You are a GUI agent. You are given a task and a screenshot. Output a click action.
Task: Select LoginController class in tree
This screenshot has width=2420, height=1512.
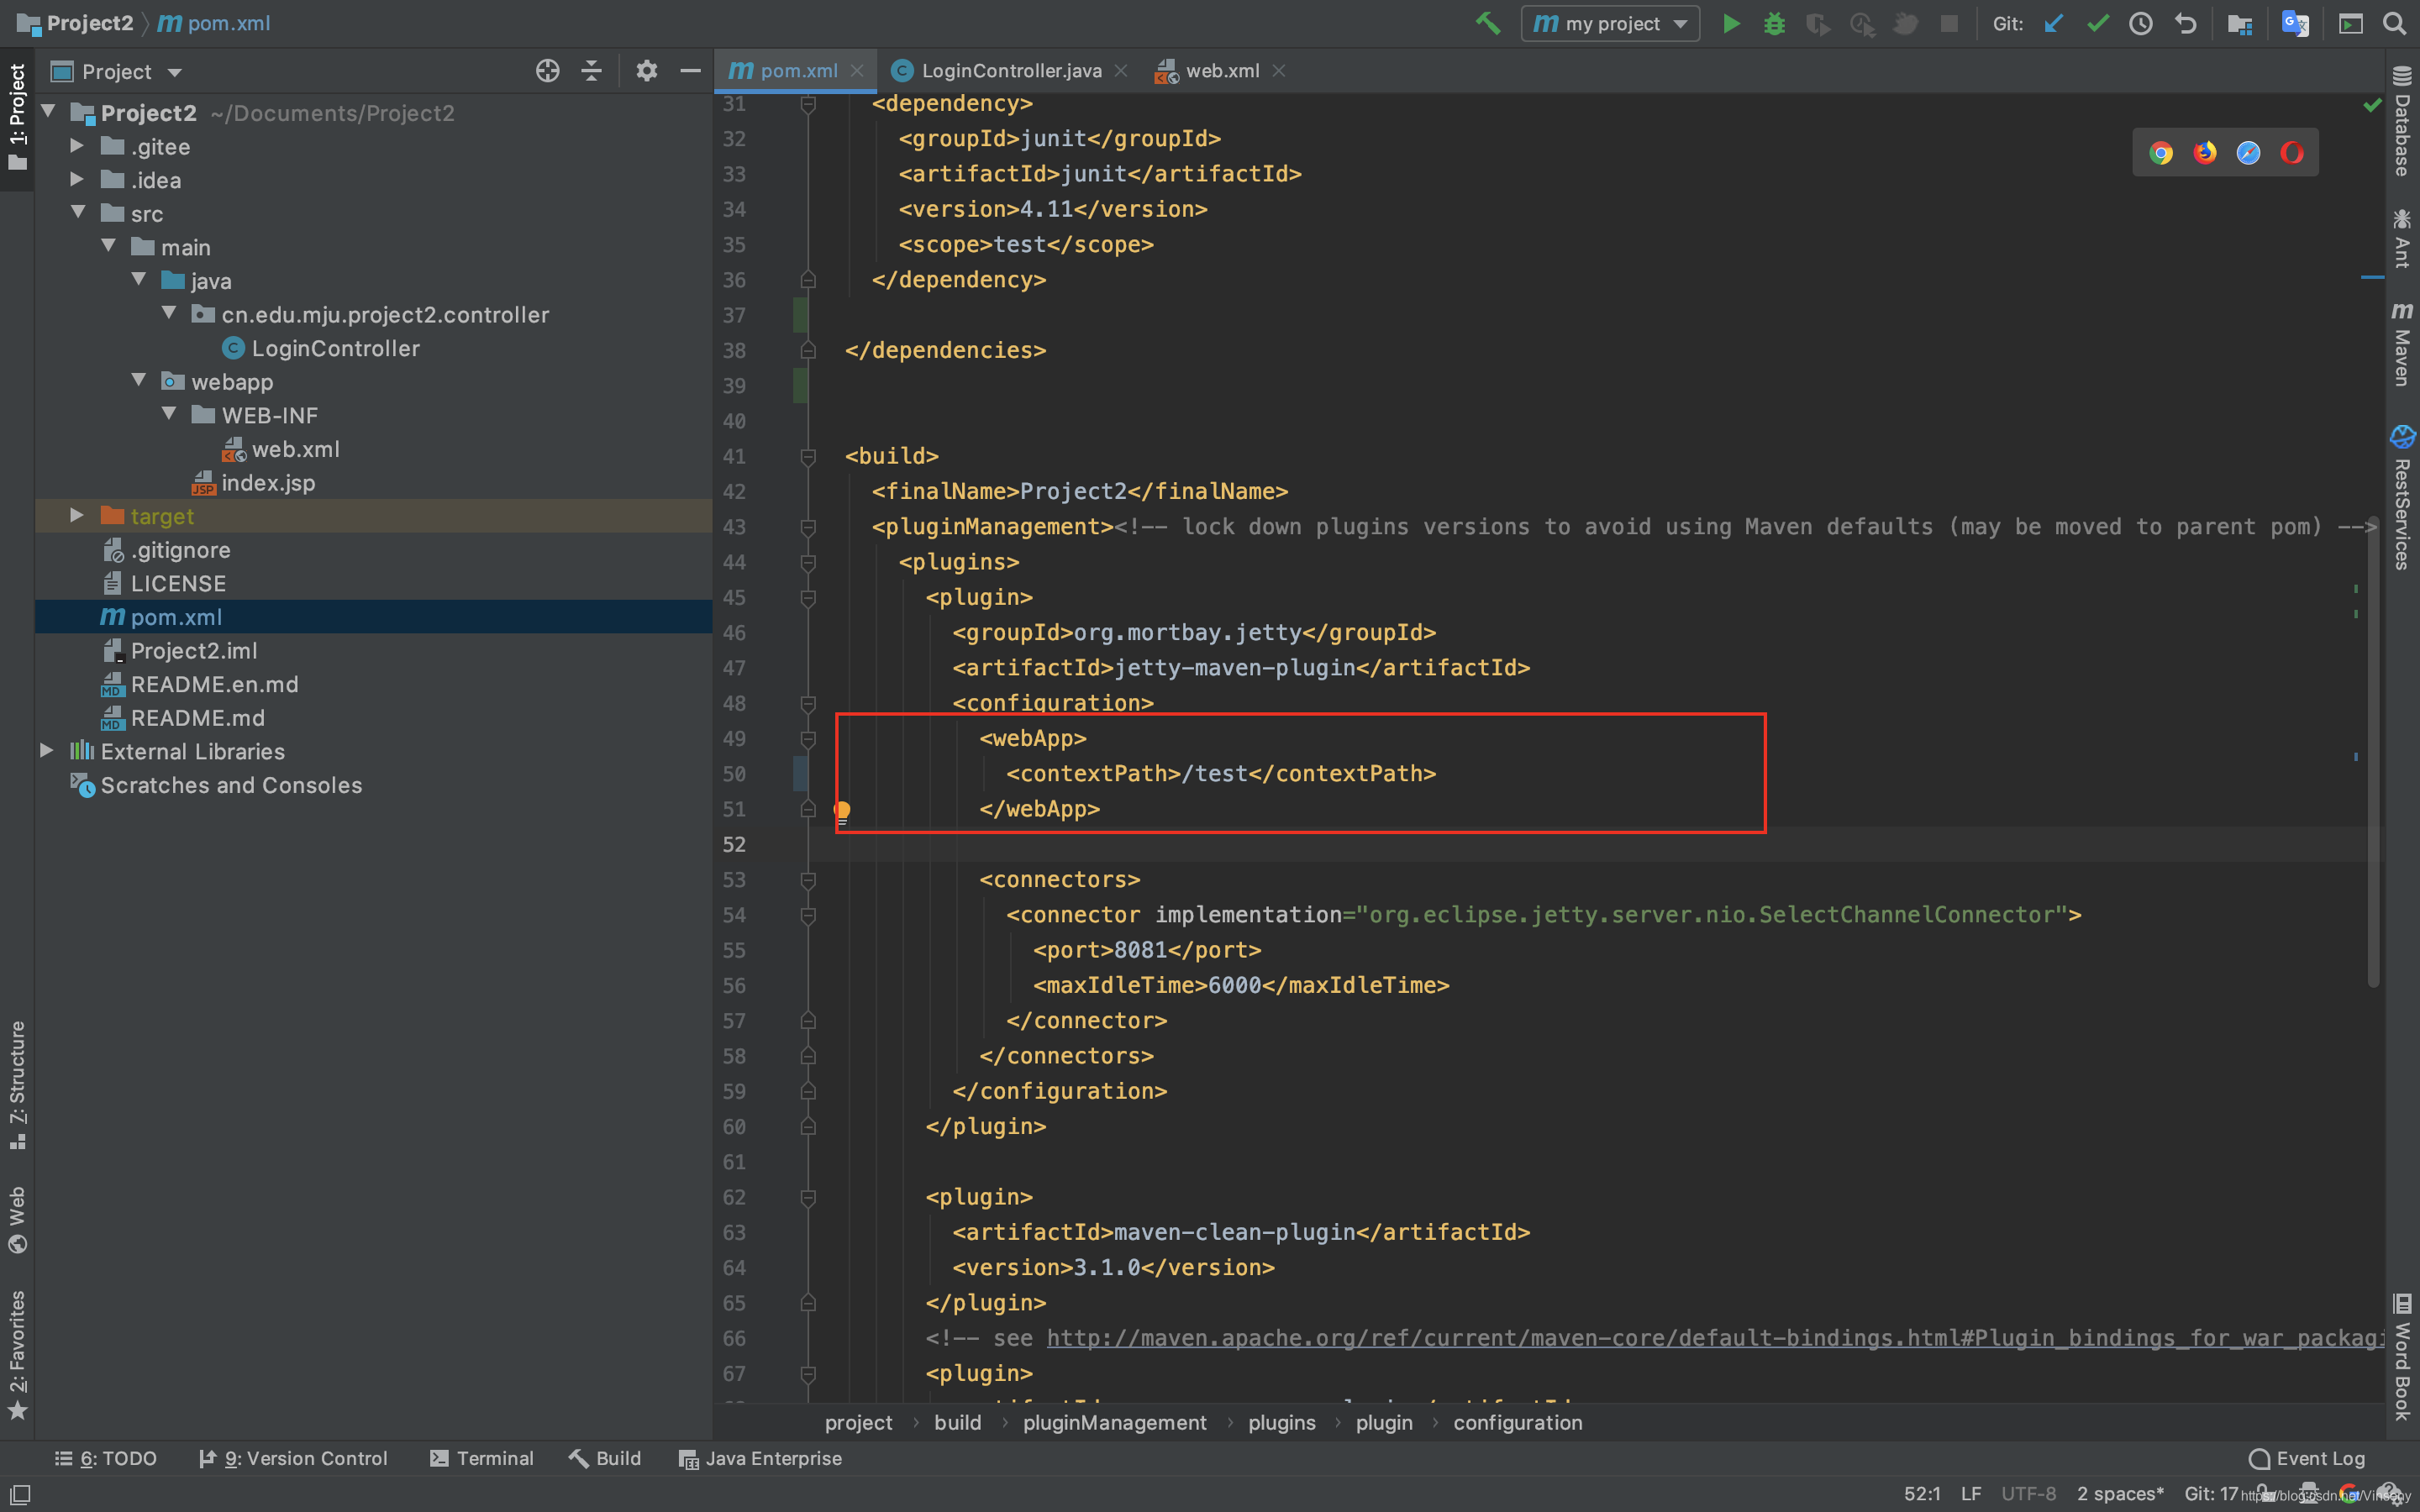(335, 348)
